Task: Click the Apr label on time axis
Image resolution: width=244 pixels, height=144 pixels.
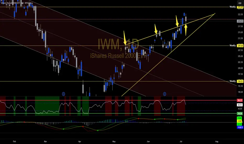Action: [x=80, y=141]
